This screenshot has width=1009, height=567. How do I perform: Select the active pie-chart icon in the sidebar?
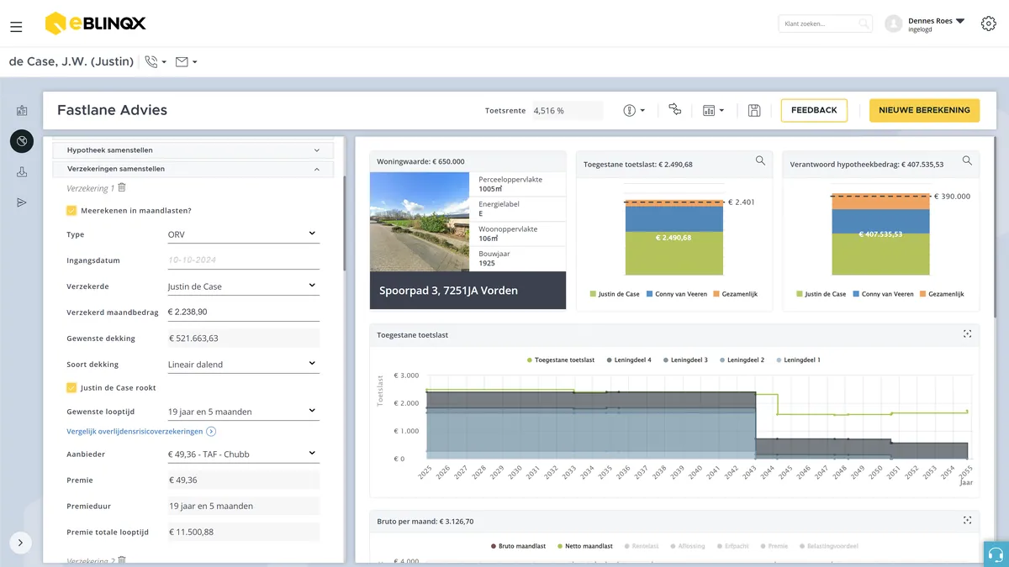(22, 141)
